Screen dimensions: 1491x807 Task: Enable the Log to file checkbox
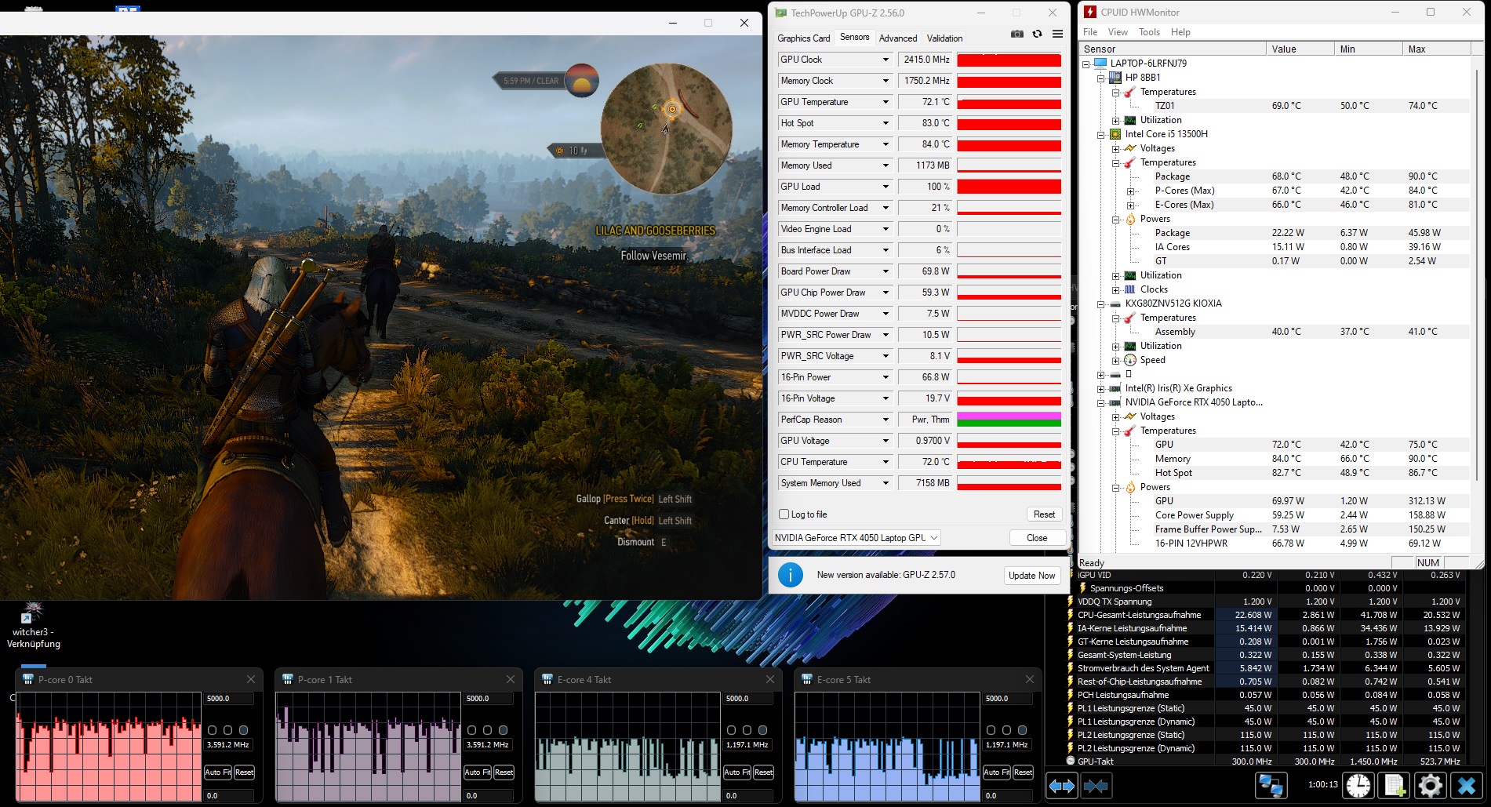pos(784,514)
